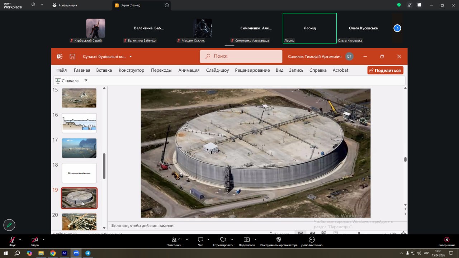
Task: Switch to the Конференция tab
Action: (67, 5)
